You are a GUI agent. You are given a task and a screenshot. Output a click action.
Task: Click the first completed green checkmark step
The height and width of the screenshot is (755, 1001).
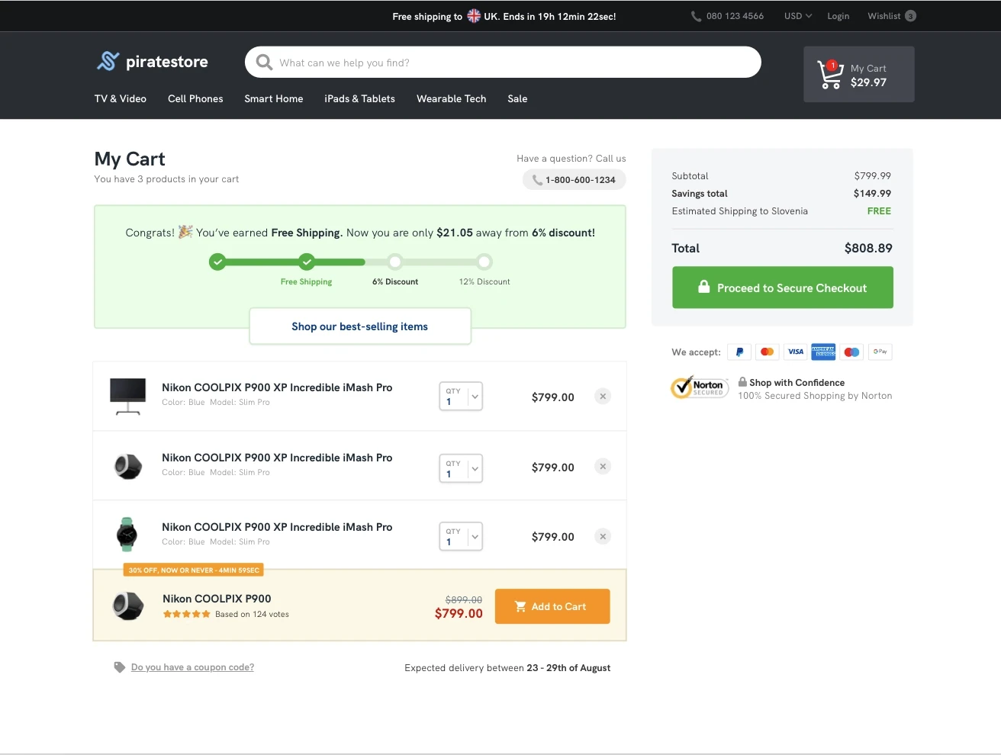217,262
